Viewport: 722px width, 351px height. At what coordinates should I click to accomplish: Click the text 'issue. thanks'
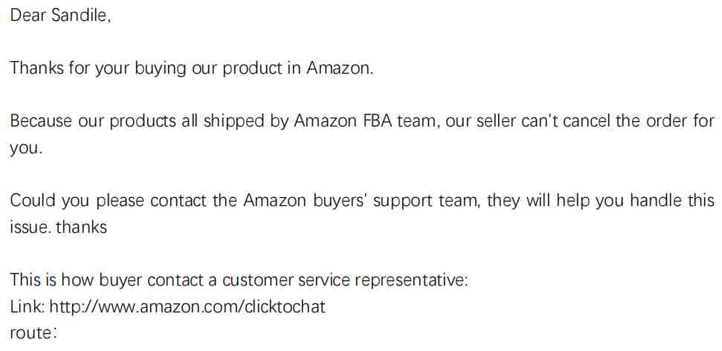tap(59, 227)
